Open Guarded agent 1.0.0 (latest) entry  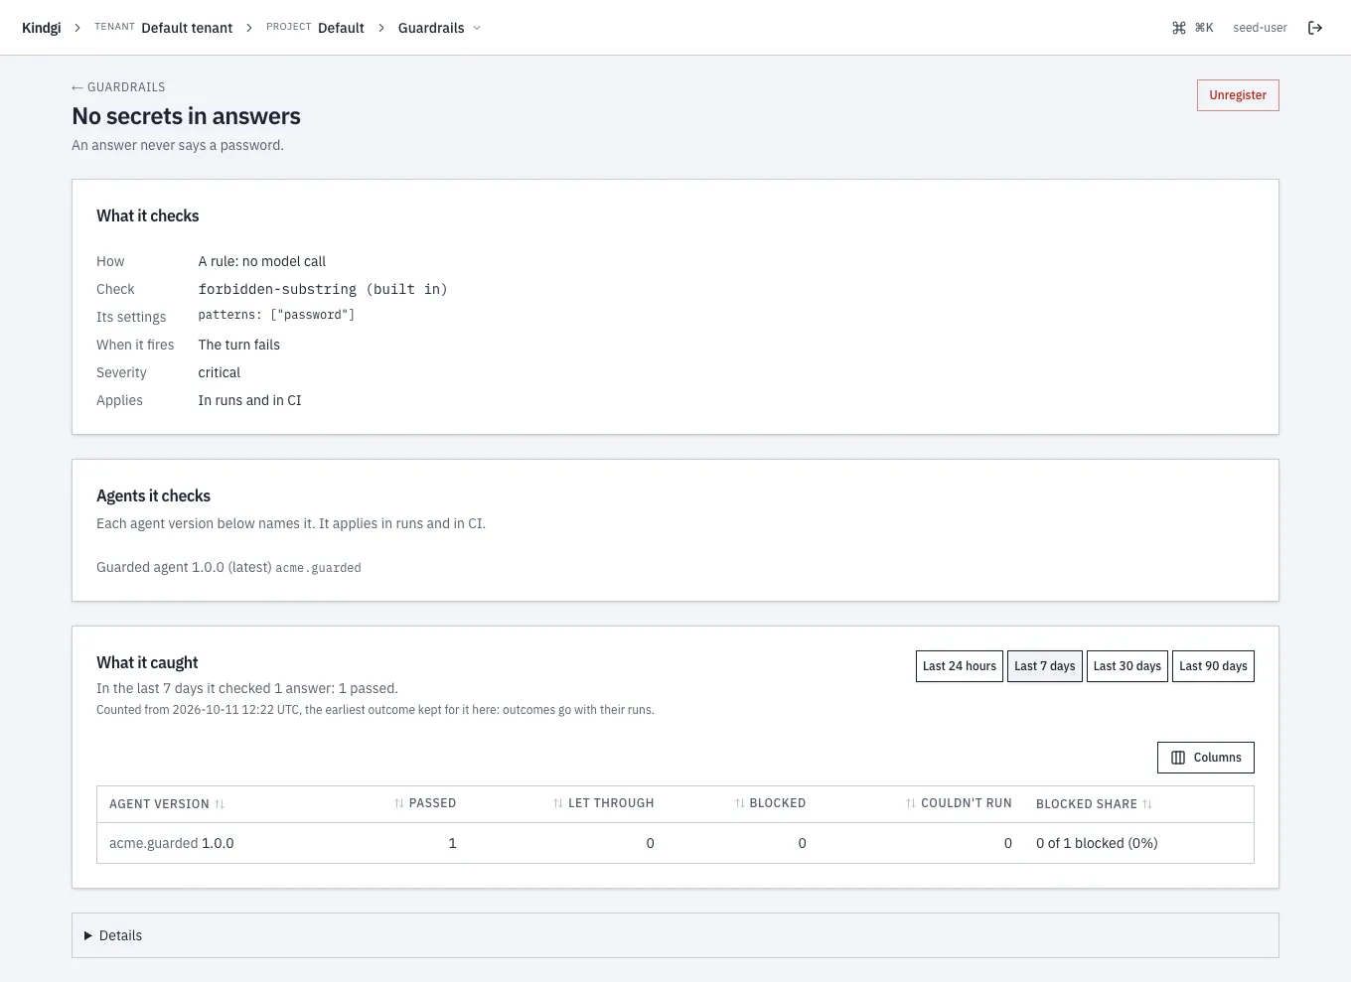[228, 567]
